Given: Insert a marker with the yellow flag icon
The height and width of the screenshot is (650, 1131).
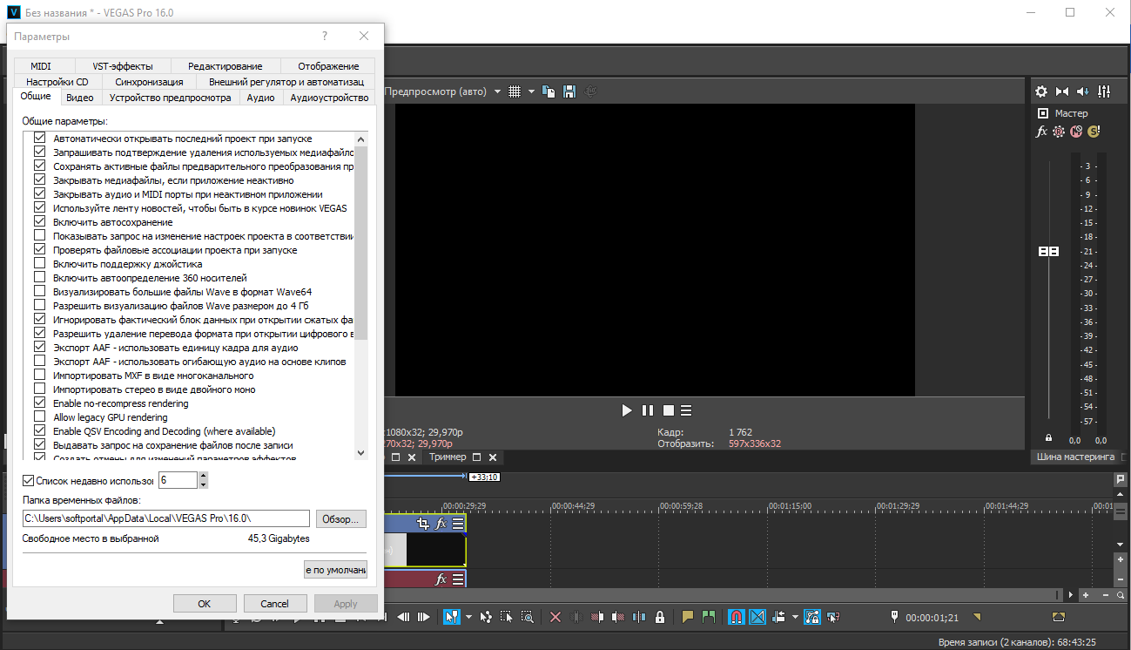Looking at the screenshot, I should tap(688, 617).
